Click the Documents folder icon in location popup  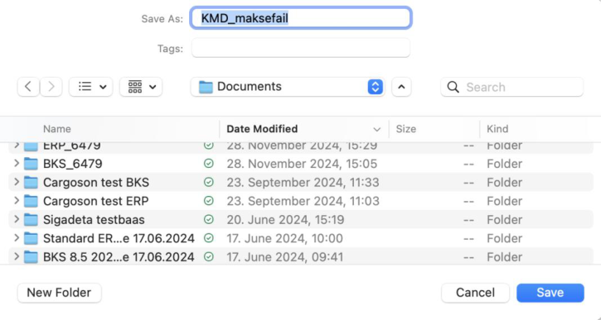tap(206, 87)
